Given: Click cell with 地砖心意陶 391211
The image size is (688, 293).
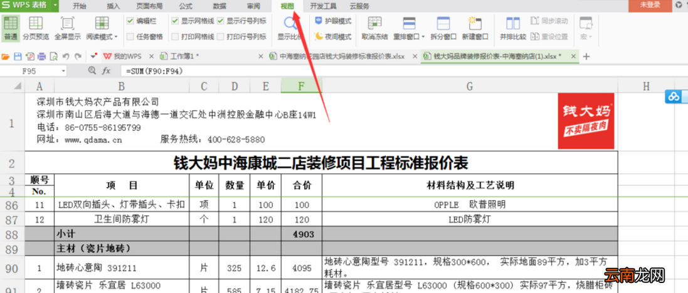Looking at the screenshot, I should 122,267.
